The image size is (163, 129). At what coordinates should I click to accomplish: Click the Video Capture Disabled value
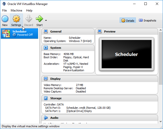point(81,91)
